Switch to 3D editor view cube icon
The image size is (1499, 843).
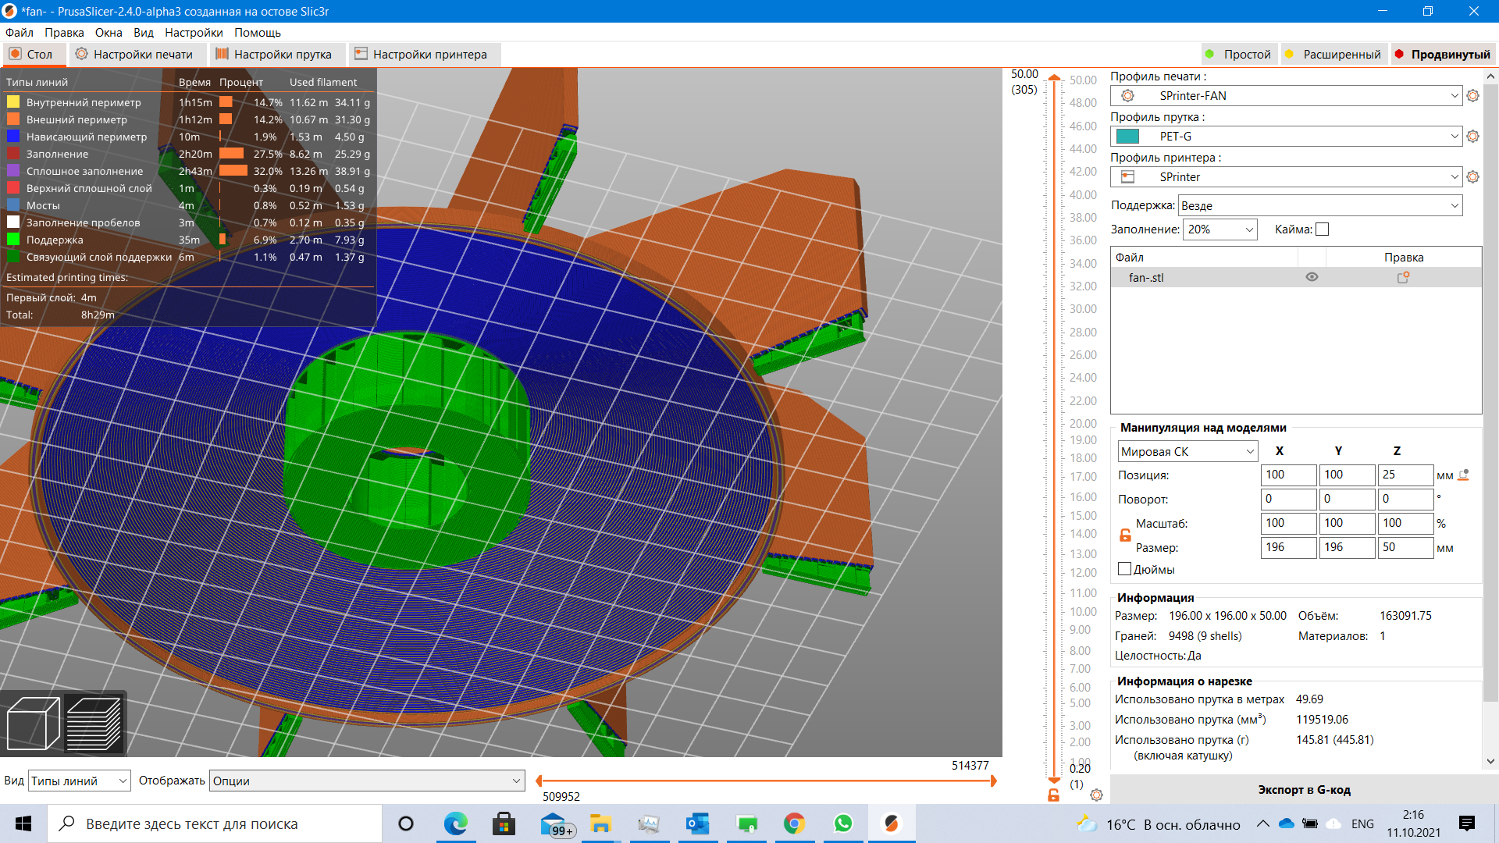pos(33,724)
